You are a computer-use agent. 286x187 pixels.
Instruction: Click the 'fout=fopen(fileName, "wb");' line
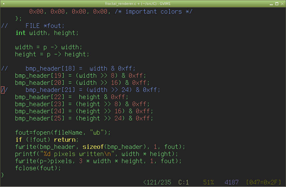click(x=63, y=133)
